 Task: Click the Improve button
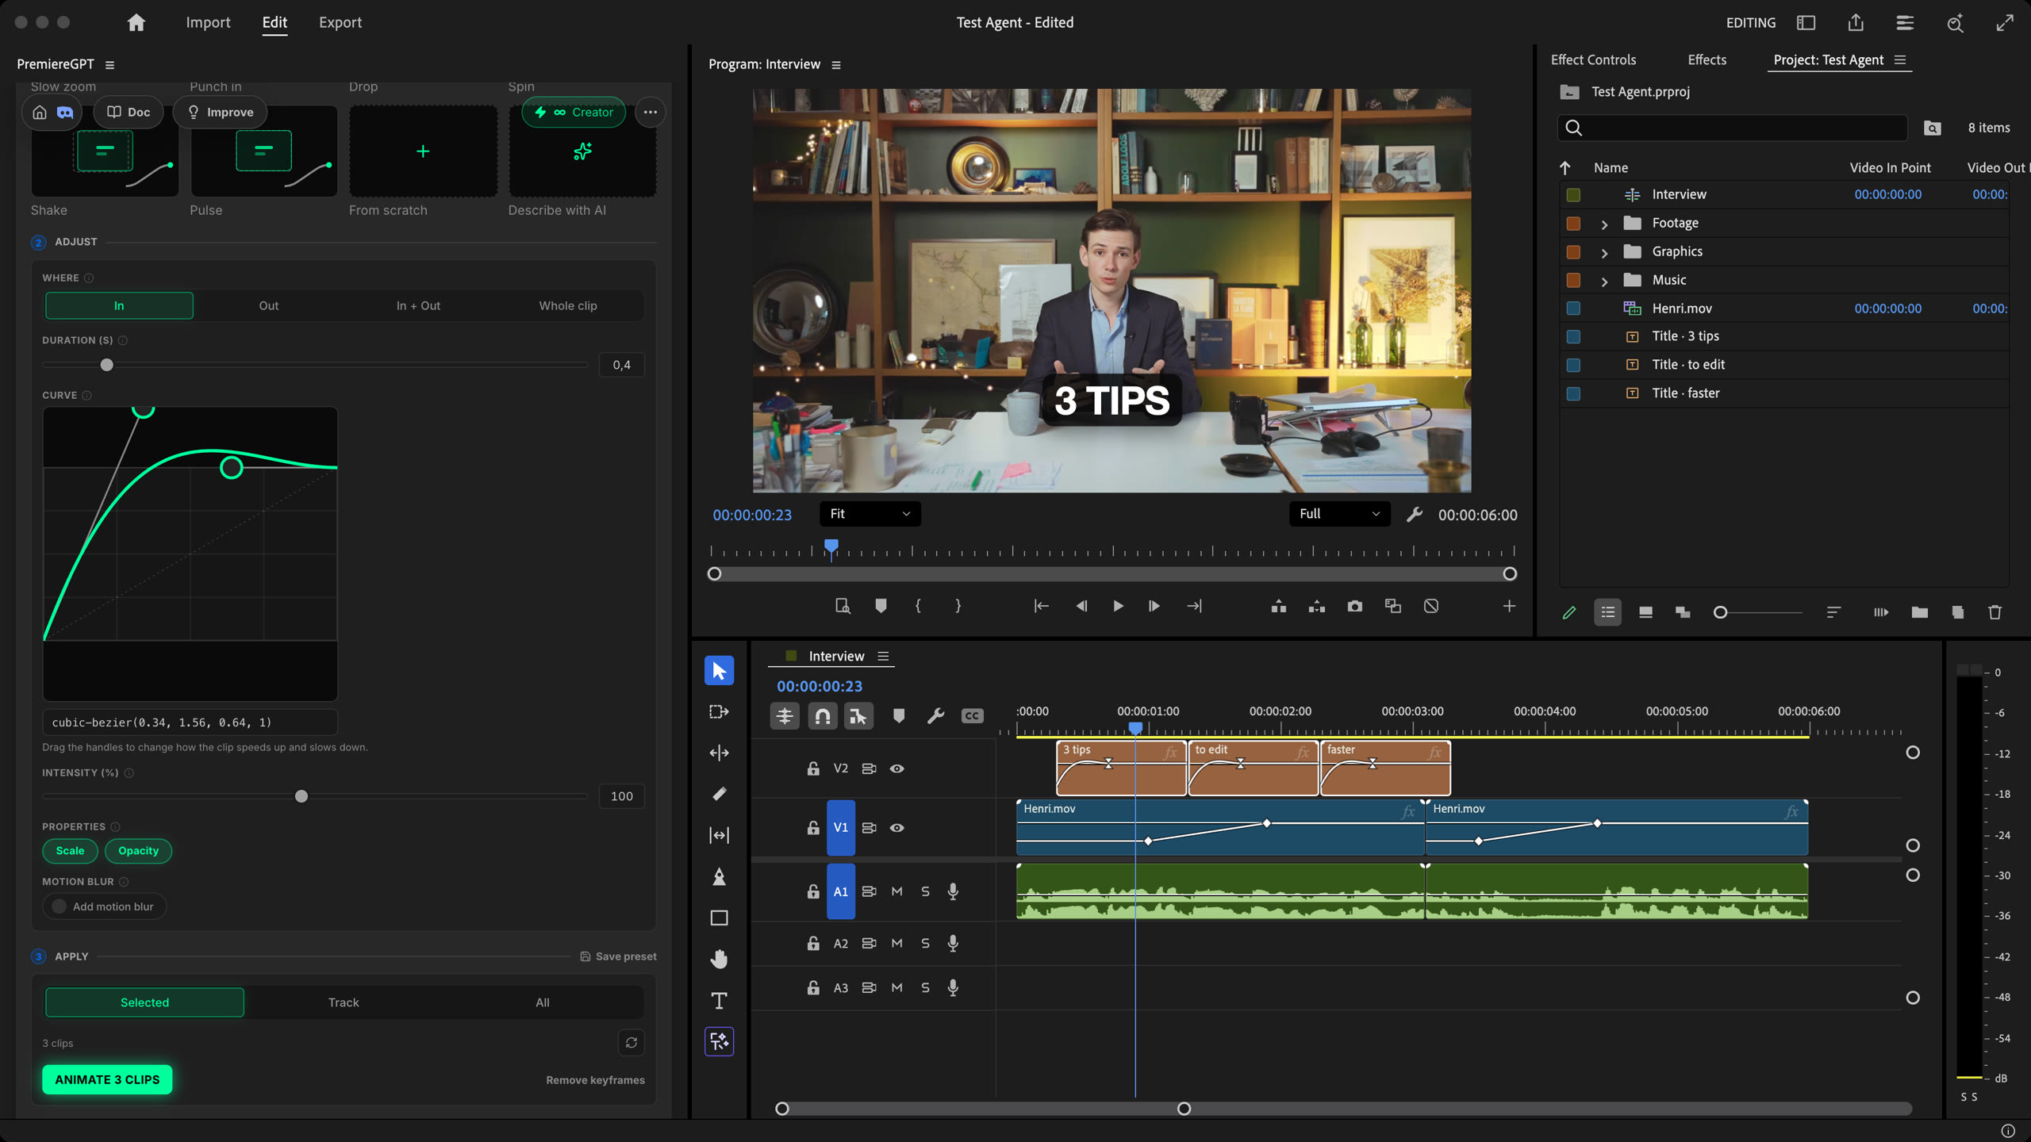tap(220, 113)
